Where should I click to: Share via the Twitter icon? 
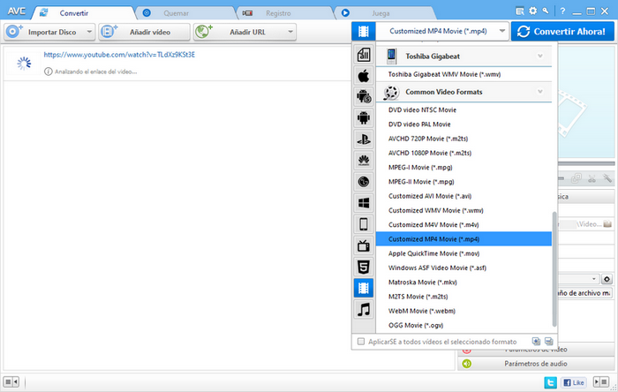pyautogui.click(x=551, y=382)
